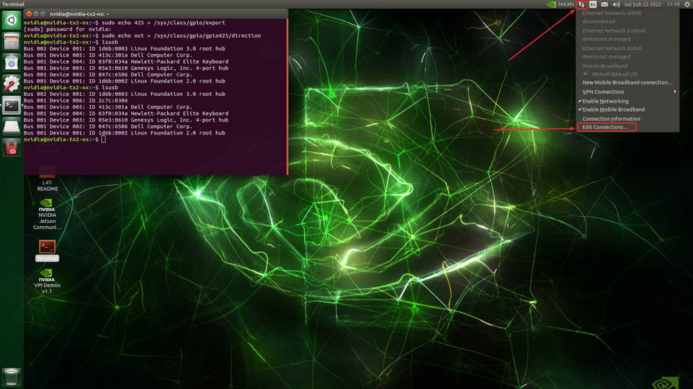Open the removable drive icon in launcher
The image size is (693, 389).
tap(12, 126)
